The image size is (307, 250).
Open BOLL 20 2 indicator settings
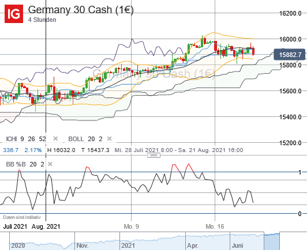pos(85,139)
